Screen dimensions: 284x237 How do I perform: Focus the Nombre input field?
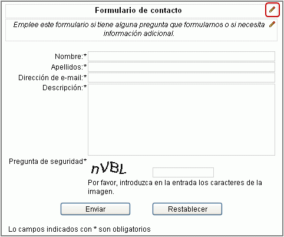pyautogui.click(x=181, y=57)
